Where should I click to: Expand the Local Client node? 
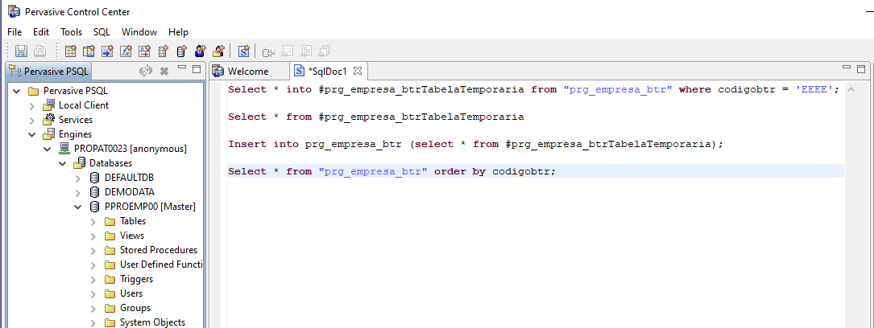click(32, 105)
